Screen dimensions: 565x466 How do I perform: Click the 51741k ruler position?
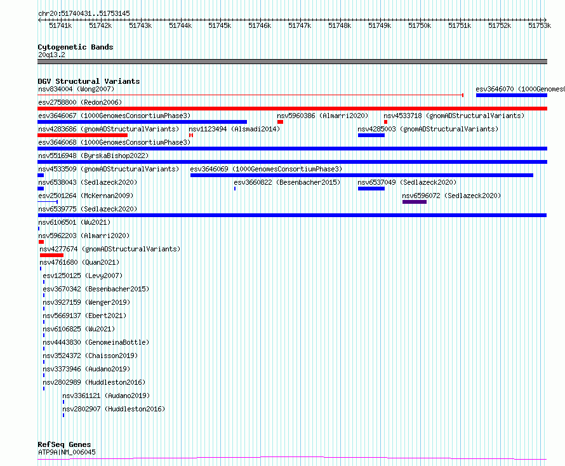pos(60,25)
